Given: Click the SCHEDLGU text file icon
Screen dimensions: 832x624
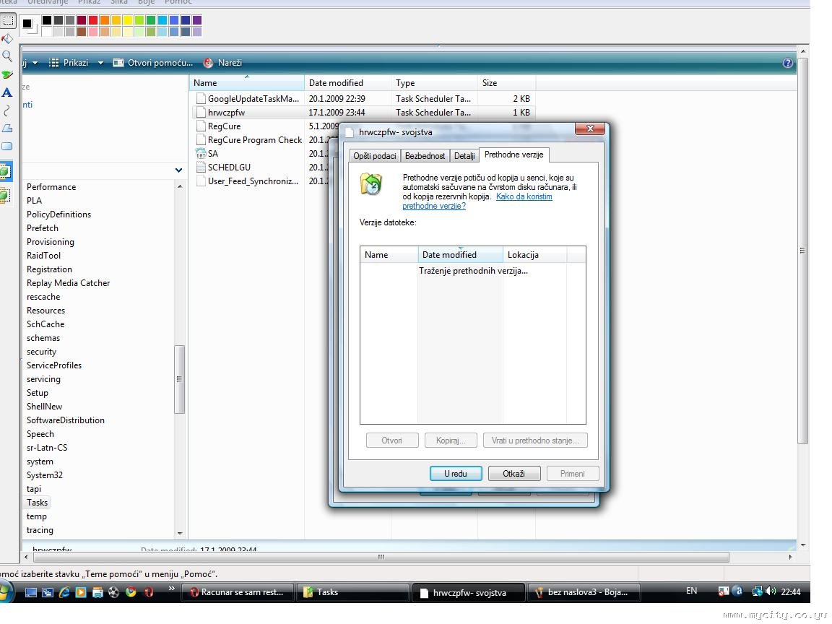Looking at the screenshot, I should click(x=201, y=167).
